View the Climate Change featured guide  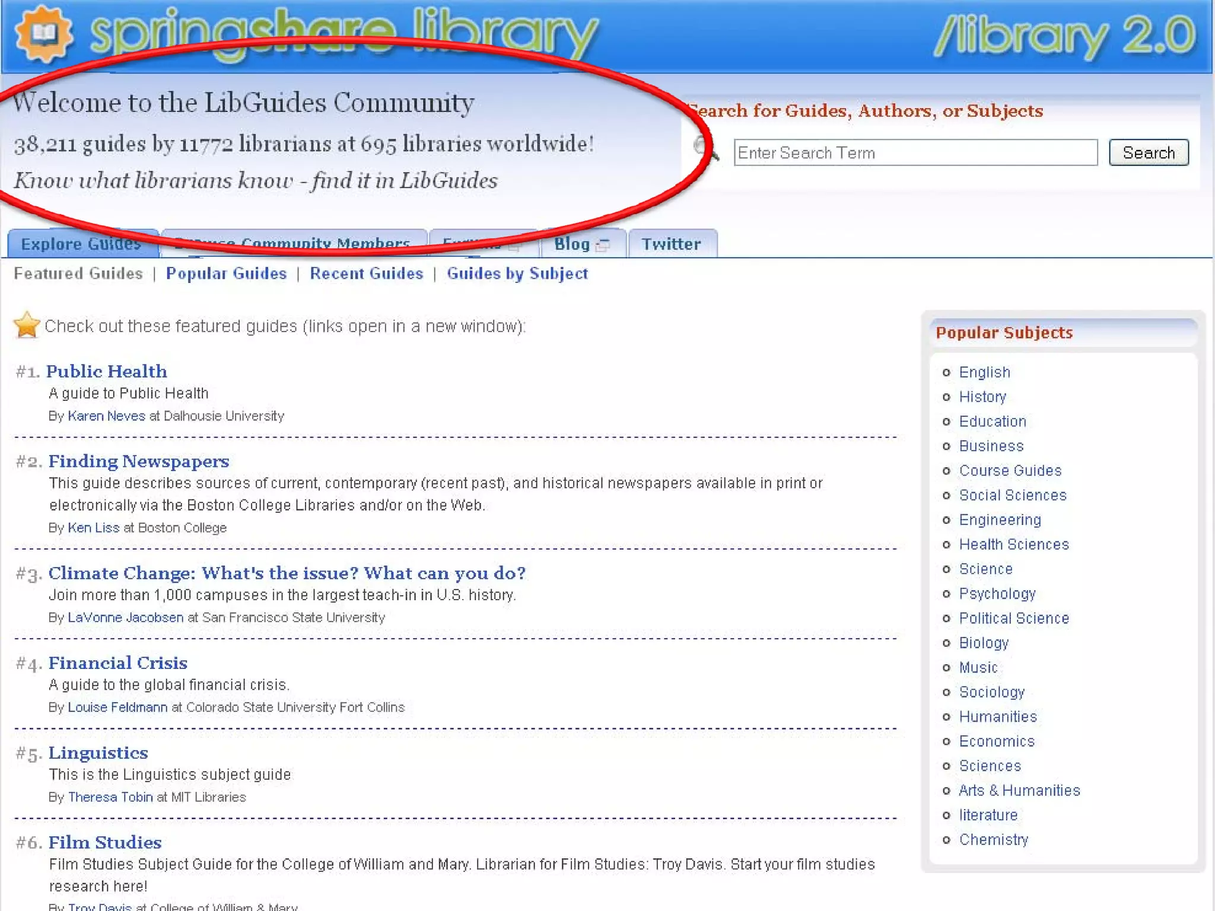(x=287, y=574)
